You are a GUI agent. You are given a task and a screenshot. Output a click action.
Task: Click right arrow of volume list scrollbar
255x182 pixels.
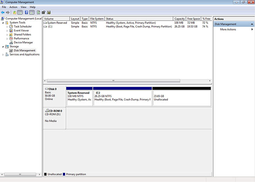coord(210,81)
